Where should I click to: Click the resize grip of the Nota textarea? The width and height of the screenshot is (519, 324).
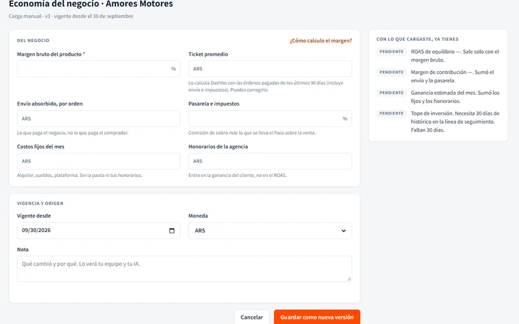click(x=349, y=279)
